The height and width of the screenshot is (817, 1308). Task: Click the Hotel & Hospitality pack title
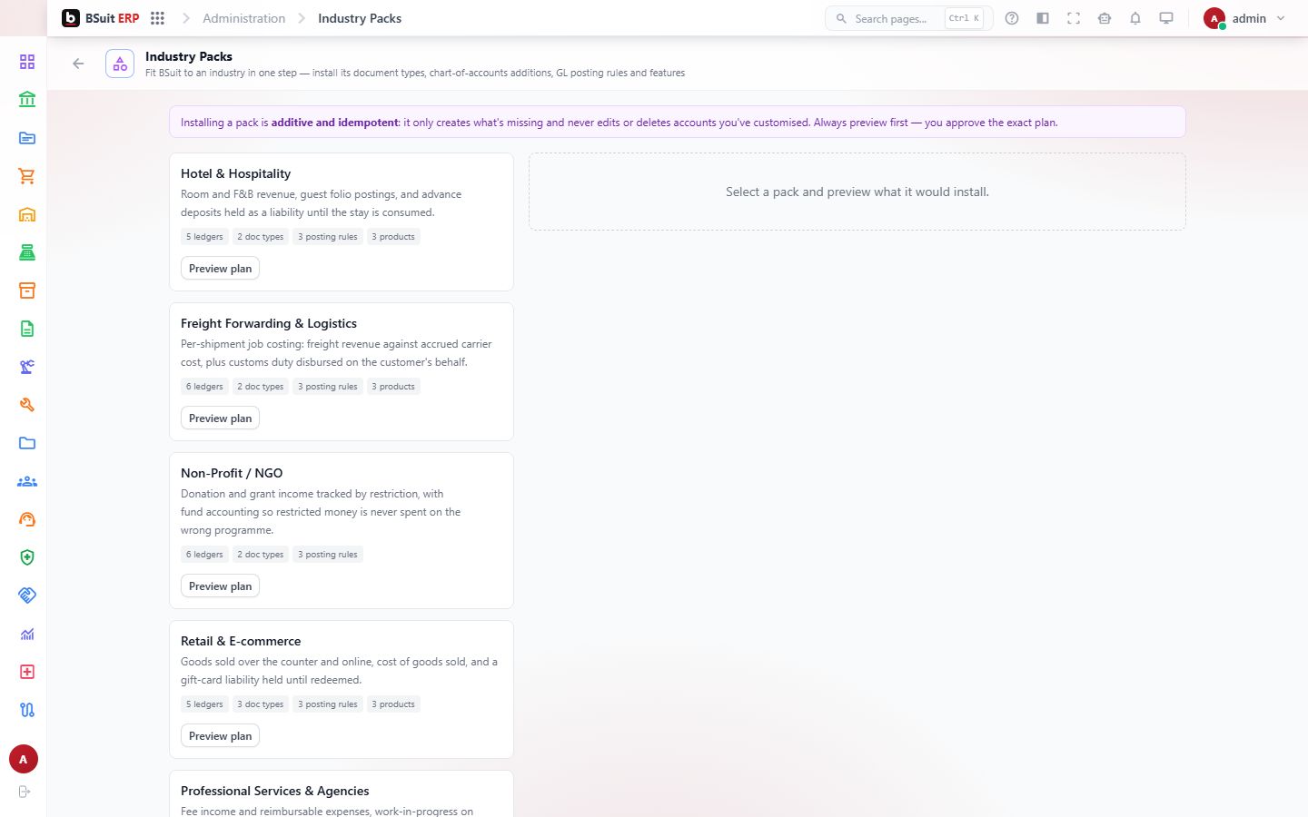point(236,173)
